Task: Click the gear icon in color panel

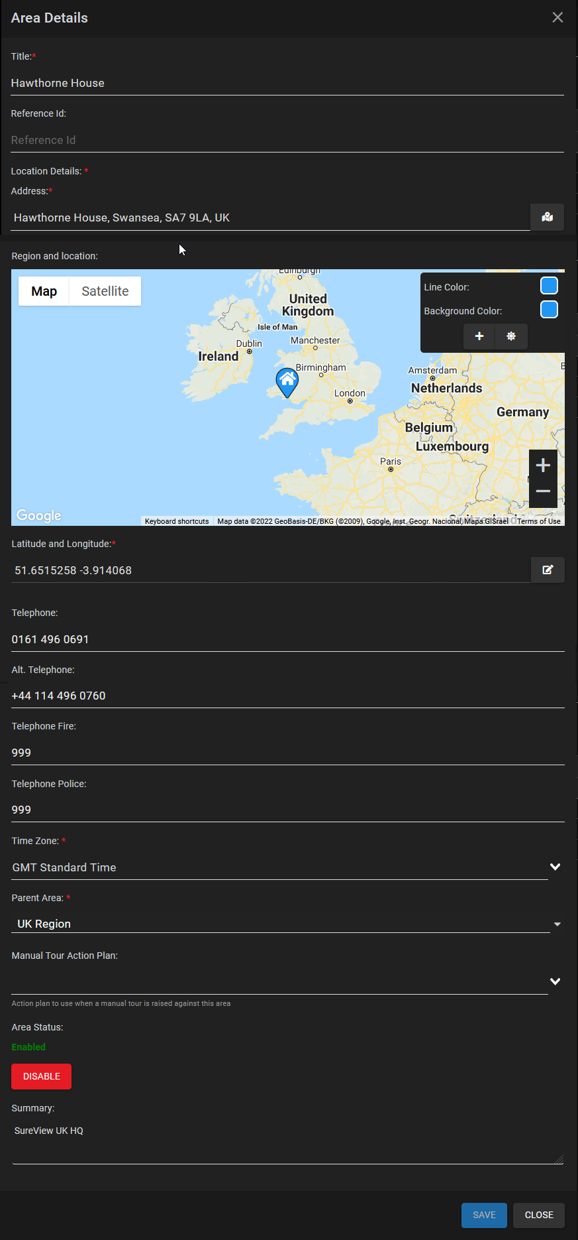Action: tap(511, 336)
